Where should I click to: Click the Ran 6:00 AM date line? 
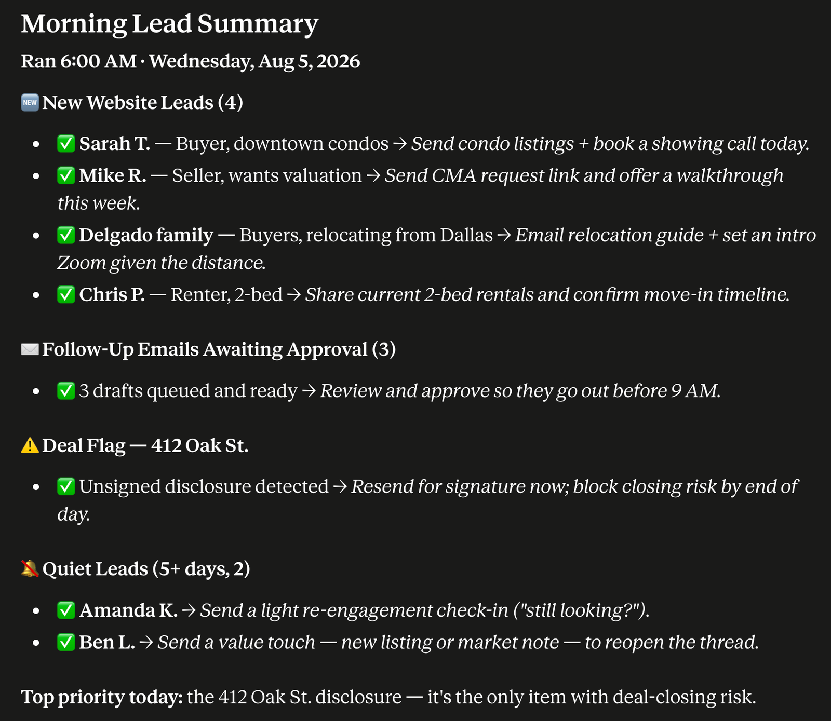coord(190,61)
